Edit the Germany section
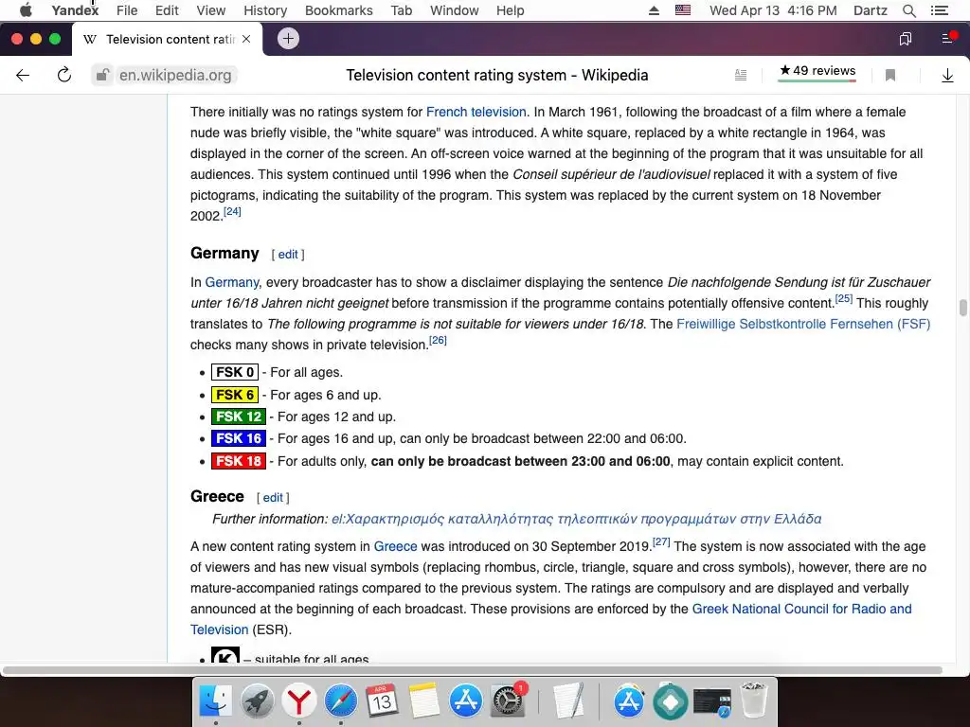The width and height of the screenshot is (970, 727). (288, 254)
